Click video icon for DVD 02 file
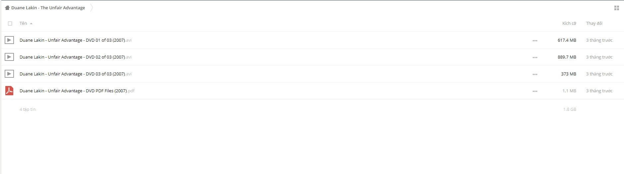 [9, 57]
